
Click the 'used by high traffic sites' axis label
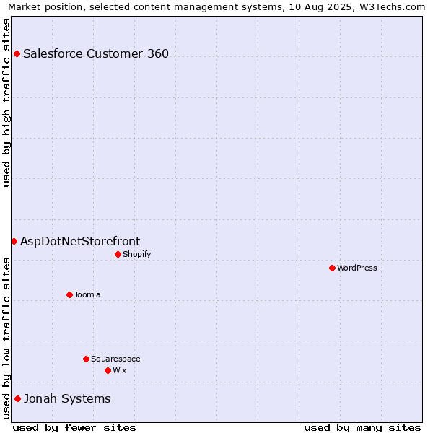tap(6, 102)
